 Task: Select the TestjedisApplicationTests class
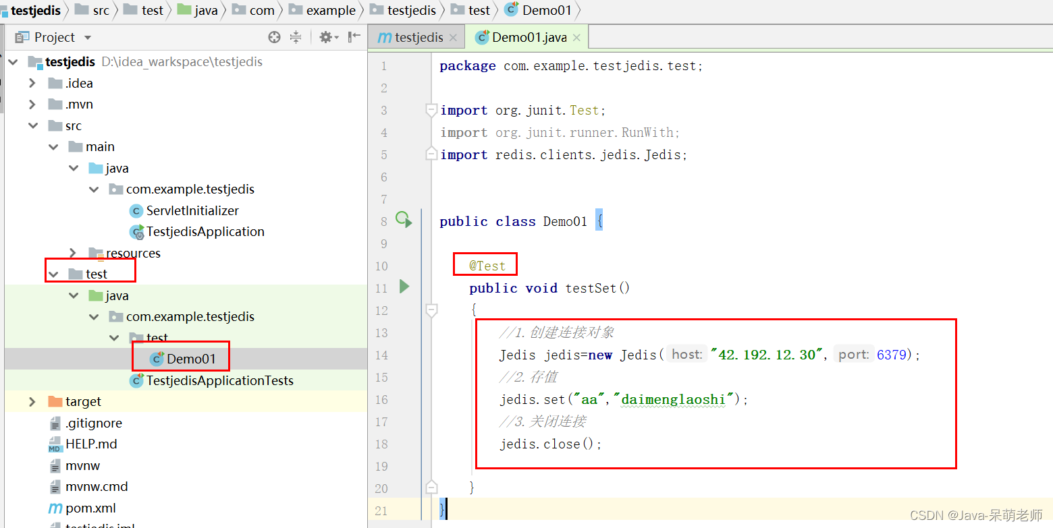click(220, 380)
